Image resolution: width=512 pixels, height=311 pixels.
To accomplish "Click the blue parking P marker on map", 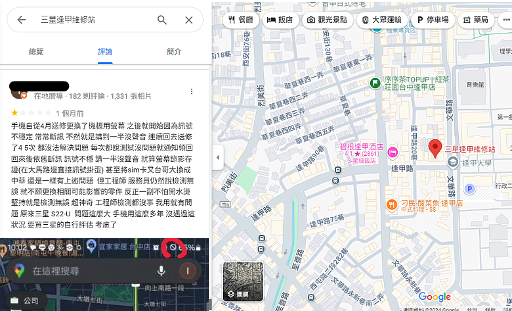I will (x=469, y=189).
